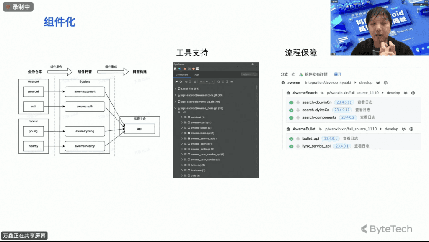Switch to the App tab
This screenshot has width=429, height=242.
[x=196, y=74]
